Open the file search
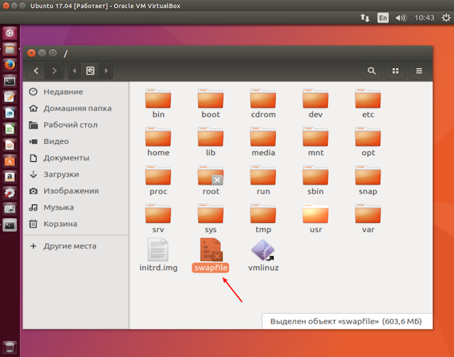Screen dimensions: 454x357 click(x=372, y=71)
